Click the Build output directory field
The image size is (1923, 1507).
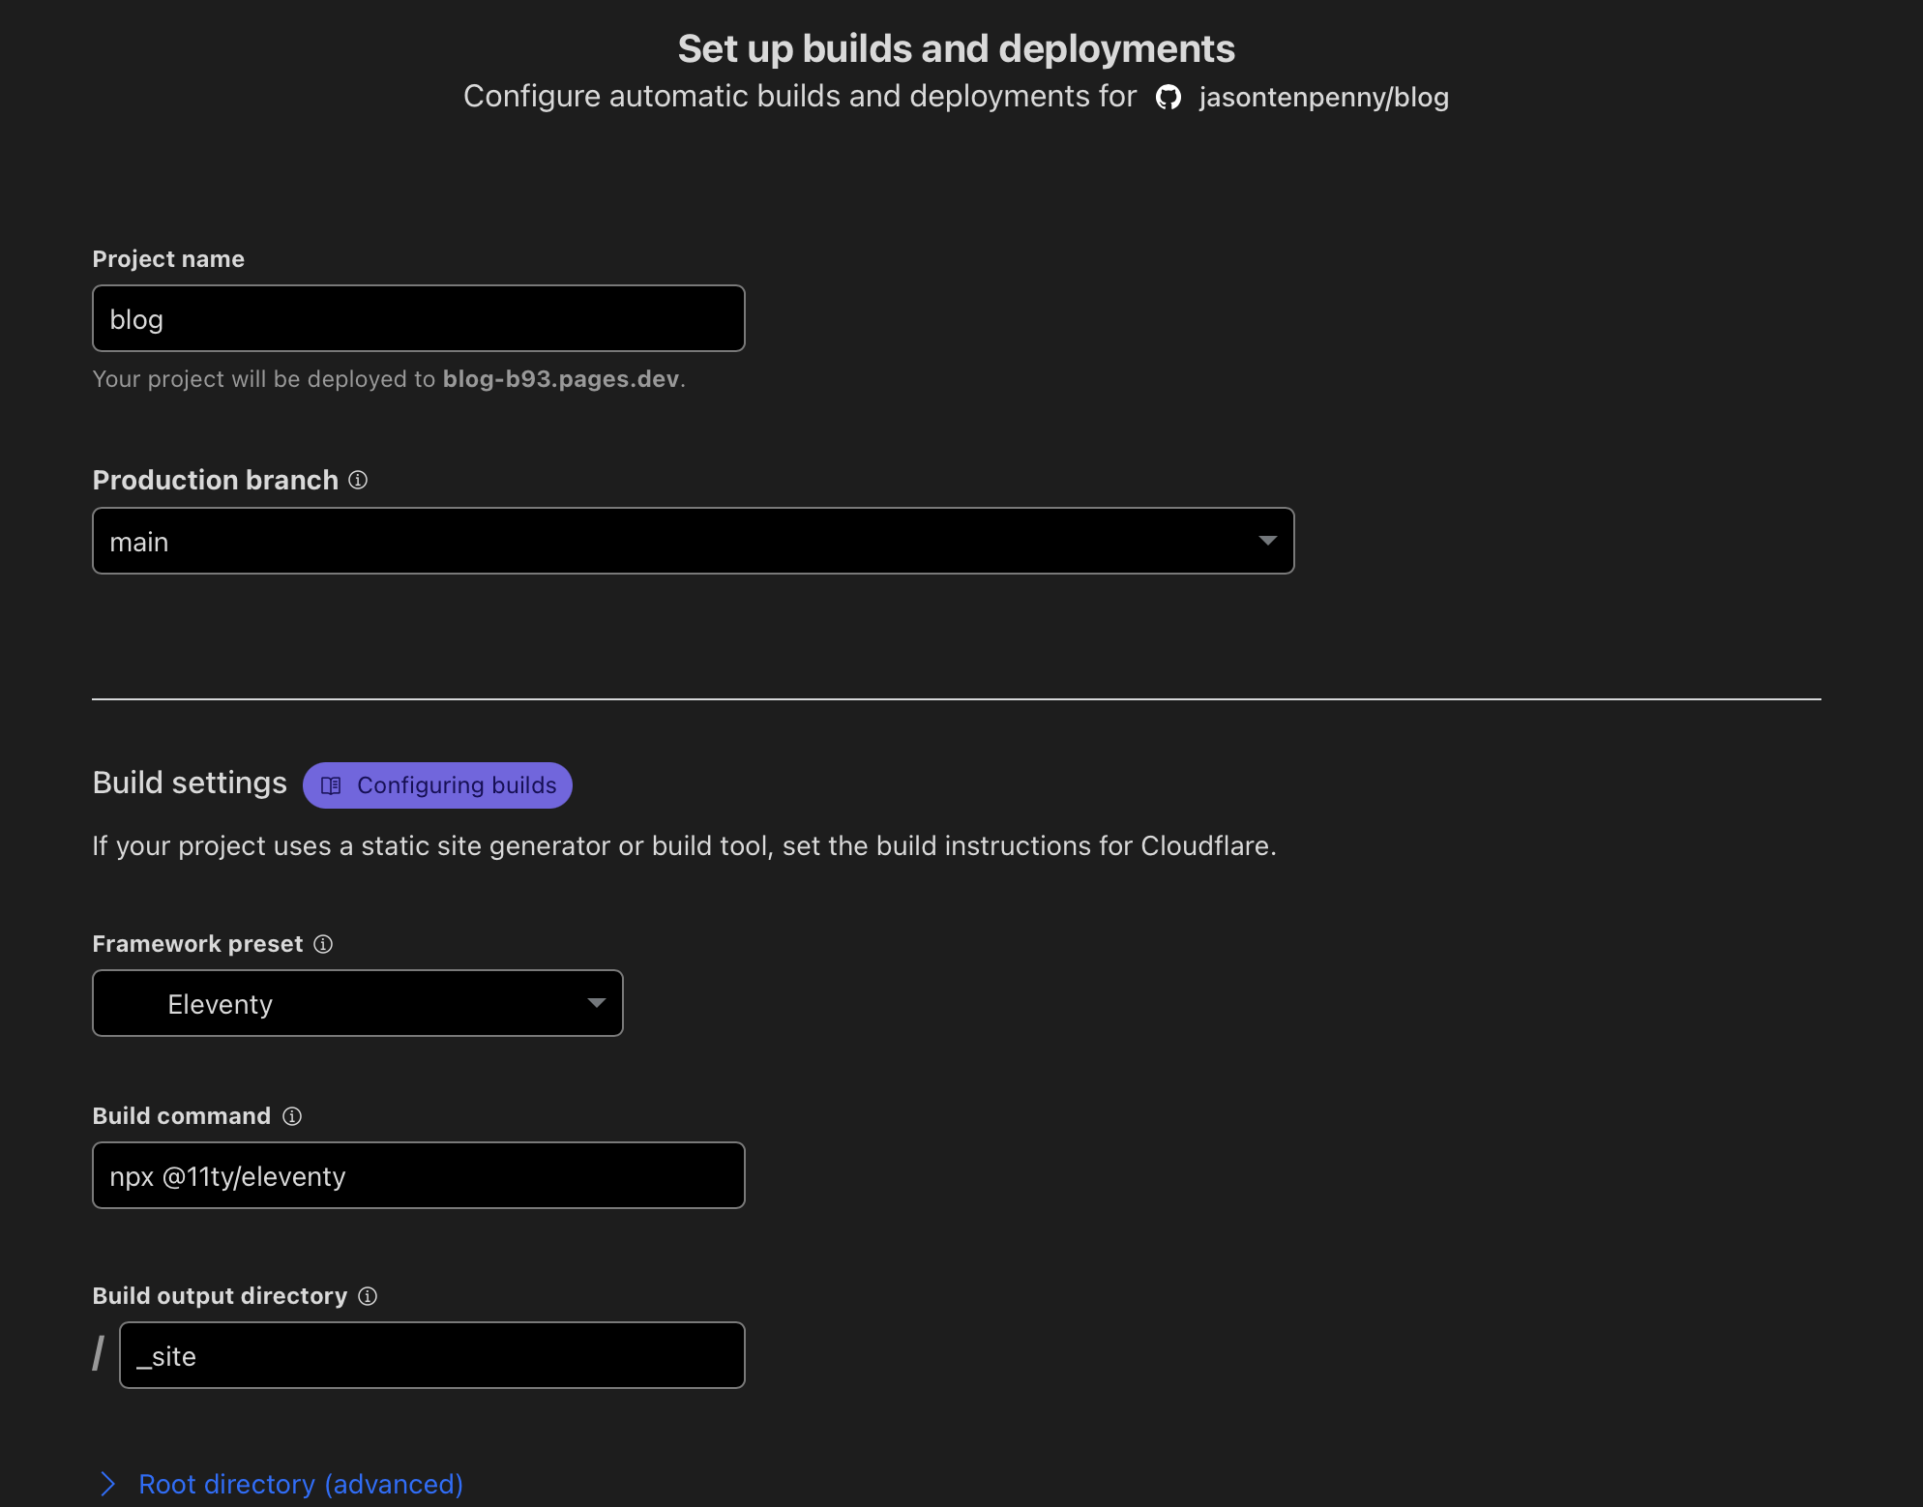431,1355
